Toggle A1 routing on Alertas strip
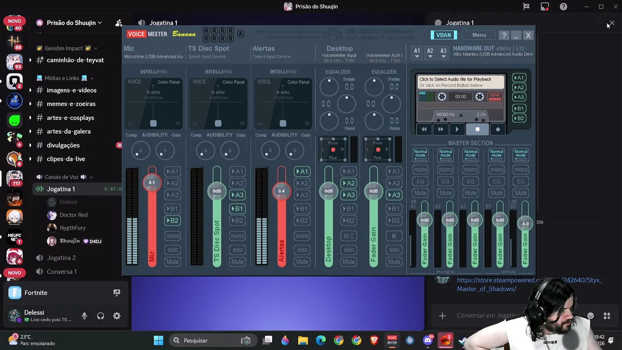 302,172
